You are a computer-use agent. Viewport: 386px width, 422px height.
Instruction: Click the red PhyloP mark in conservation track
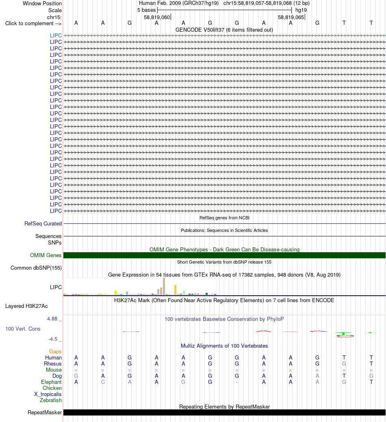(264, 331)
